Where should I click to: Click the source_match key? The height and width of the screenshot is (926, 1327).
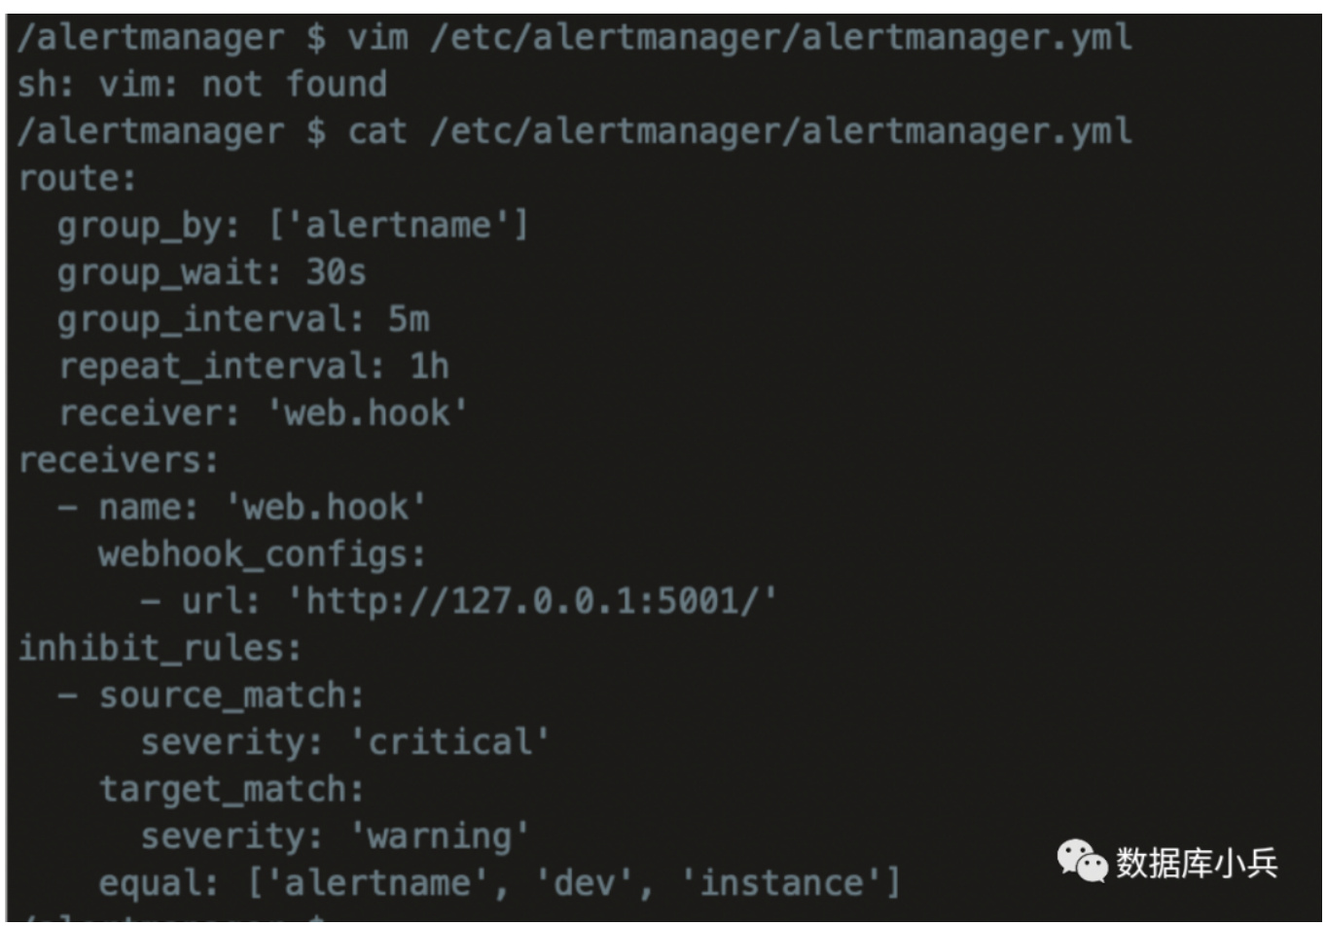pyautogui.click(x=232, y=695)
